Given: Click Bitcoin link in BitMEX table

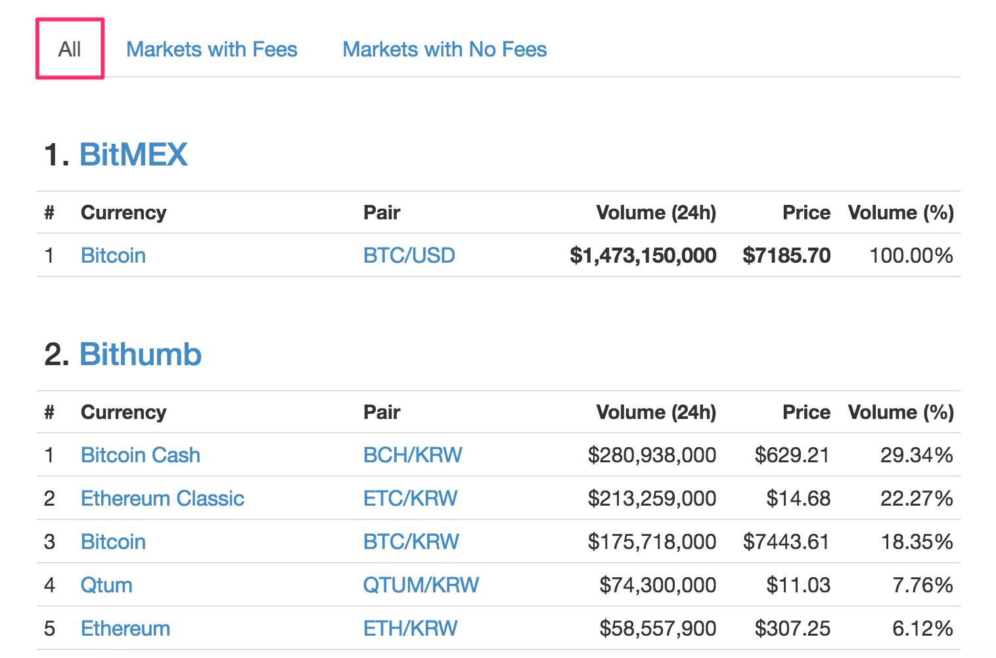Looking at the screenshot, I should tap(113, 255).
